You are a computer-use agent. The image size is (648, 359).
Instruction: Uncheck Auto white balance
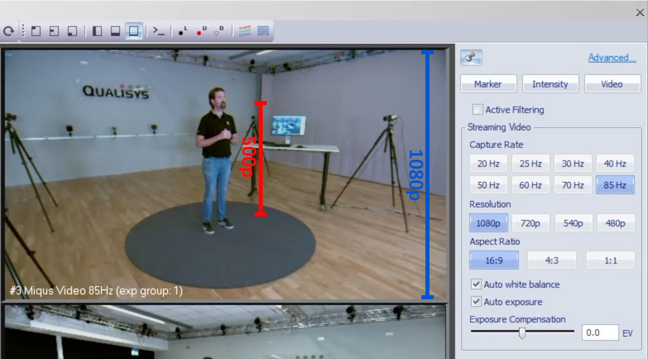(x=476, y=284)
